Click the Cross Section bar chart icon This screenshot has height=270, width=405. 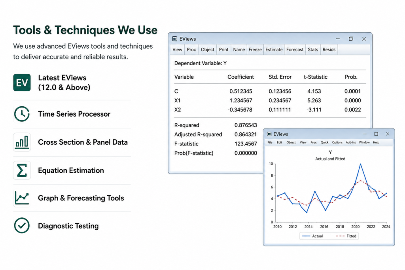22,142
